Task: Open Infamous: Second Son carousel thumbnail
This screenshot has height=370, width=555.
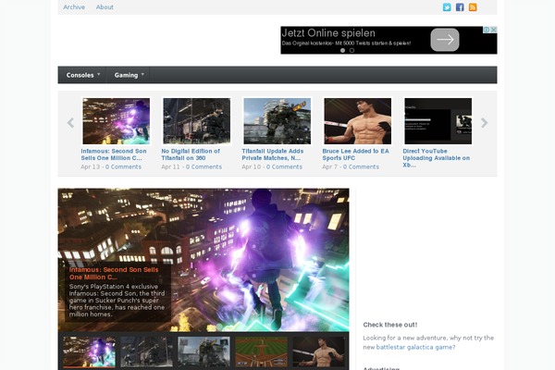Action: pyautogui.click(x=117, y=121)
